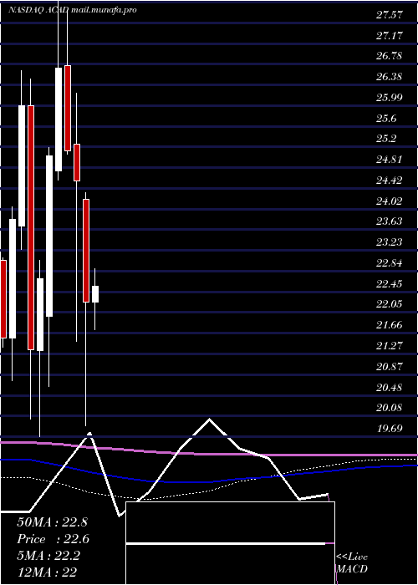Click the 22.84 price axis label

(390, 263)
